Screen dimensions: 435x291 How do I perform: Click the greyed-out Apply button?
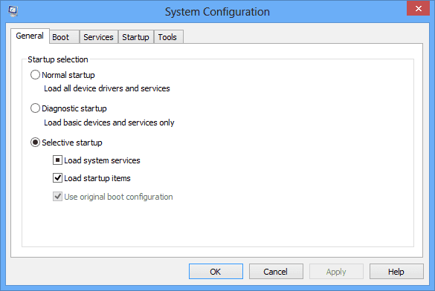[x=336, y=272]
